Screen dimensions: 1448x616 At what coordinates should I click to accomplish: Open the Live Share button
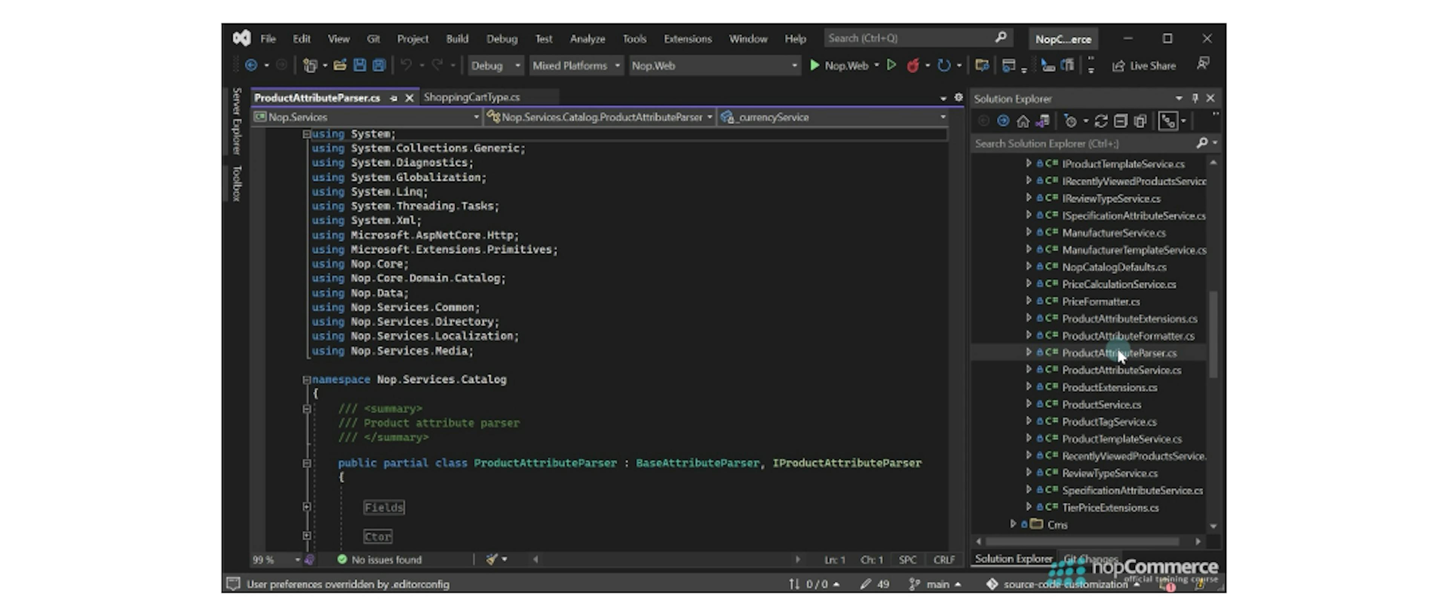[x=1144, y=66]
